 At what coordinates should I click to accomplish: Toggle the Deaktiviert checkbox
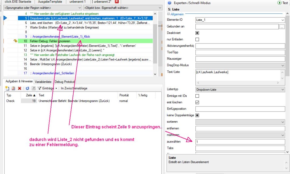(x=197, y=33)
